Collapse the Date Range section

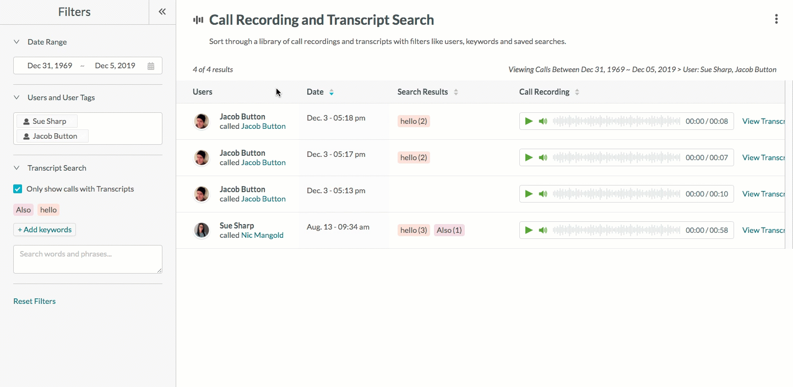[x=17, y=42]
